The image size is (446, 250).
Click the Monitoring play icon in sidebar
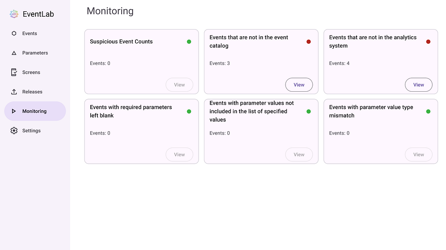point(14,111)
